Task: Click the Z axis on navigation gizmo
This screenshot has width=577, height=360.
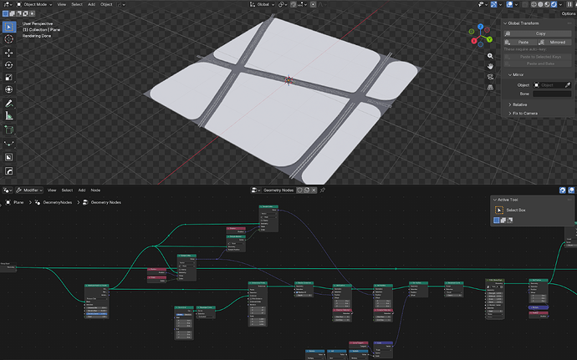Action: click(x=480, y=27)
